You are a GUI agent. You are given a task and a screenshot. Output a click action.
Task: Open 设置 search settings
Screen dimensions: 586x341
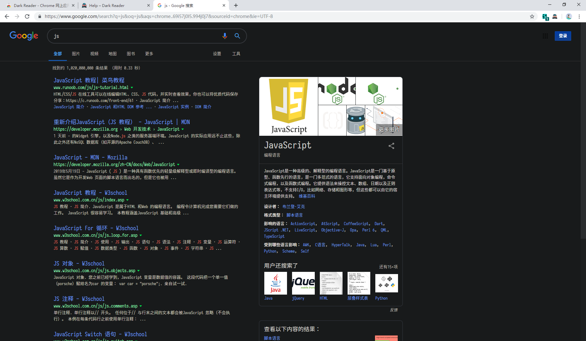coord(217,54)
